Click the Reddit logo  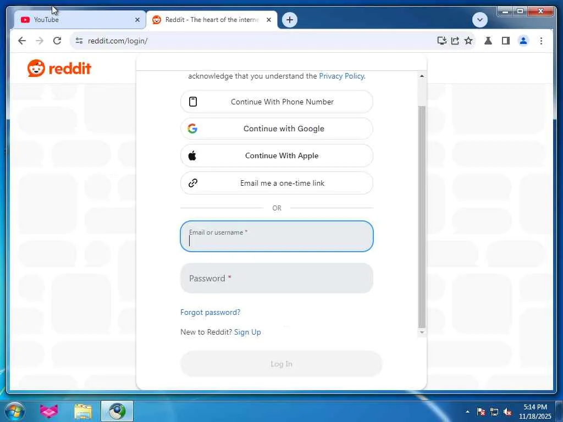click(59, 68)
